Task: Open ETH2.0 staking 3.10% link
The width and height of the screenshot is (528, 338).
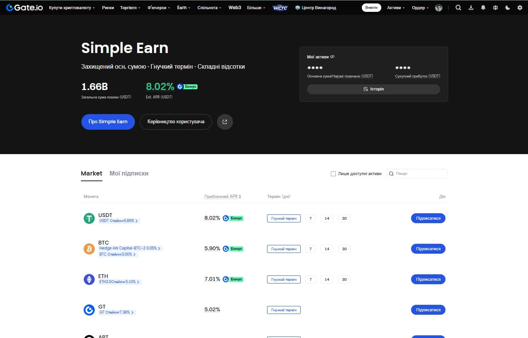Action: [120, 282]
